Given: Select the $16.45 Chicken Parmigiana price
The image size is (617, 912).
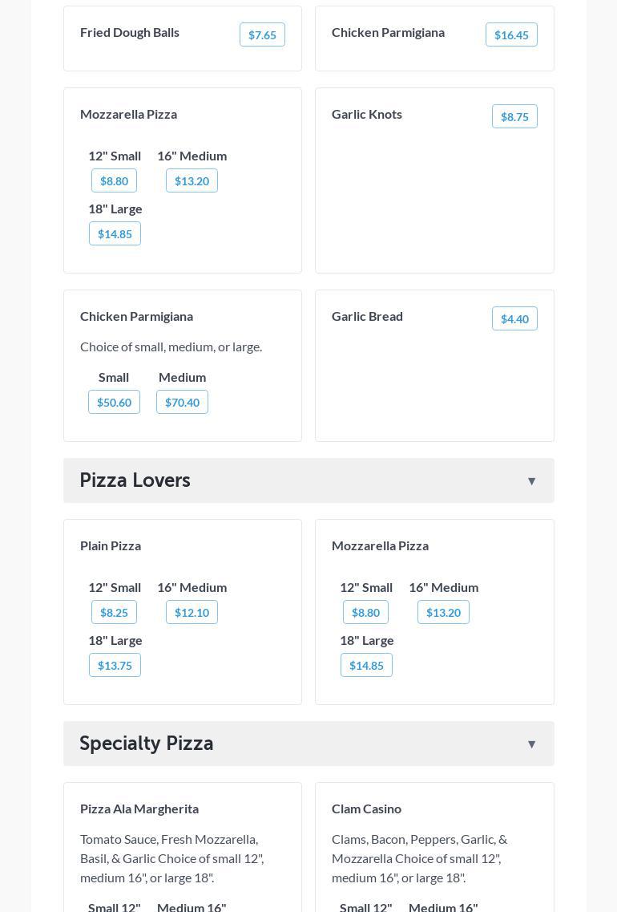Looking at the screenshot, I should pos(511,34).
